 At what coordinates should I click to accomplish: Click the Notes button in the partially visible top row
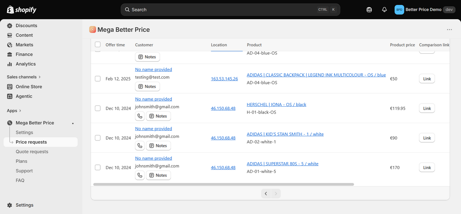click(x=147, y=57)
